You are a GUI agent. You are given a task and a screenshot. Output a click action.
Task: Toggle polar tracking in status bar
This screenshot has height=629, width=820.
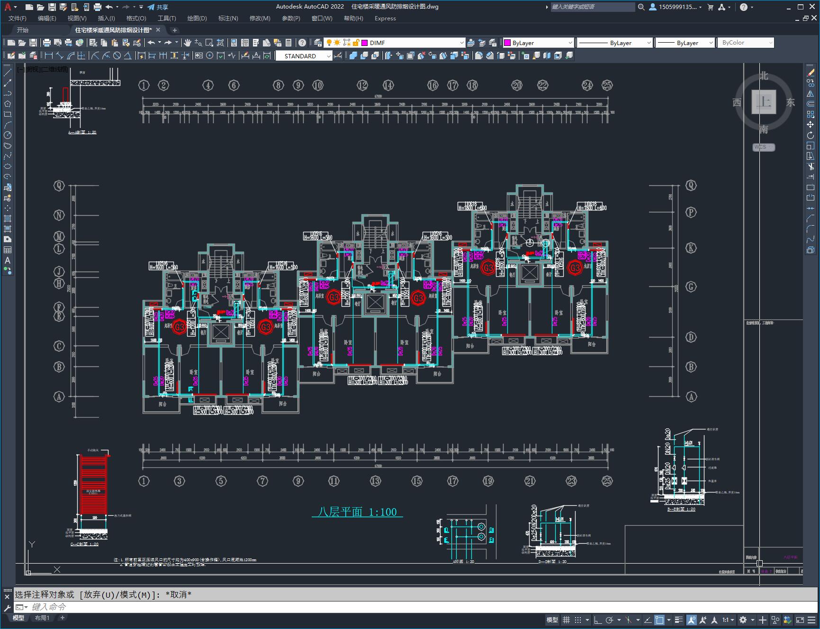point(610,620)
